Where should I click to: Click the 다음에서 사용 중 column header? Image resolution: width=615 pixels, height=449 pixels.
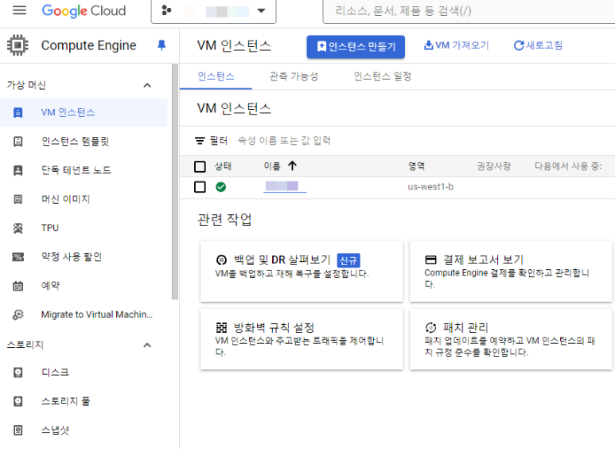coord(568,166)
